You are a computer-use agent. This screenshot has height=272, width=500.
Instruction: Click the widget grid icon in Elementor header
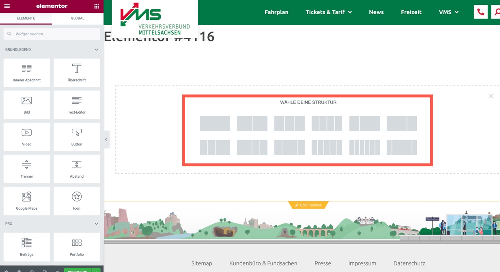click(x=97, y=6)
